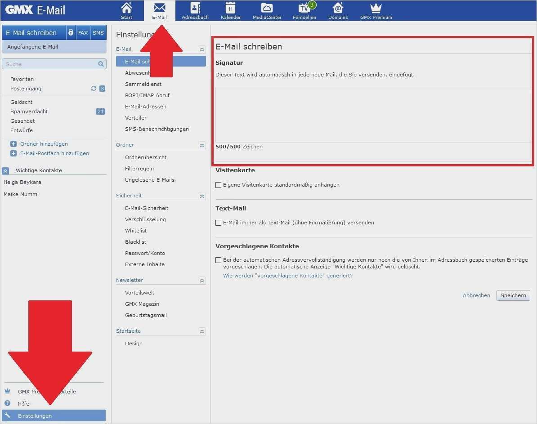Collapse the Sicherheit settings section
The height and width of the screenshot is (424, 537).
click(x=202, y=196)
